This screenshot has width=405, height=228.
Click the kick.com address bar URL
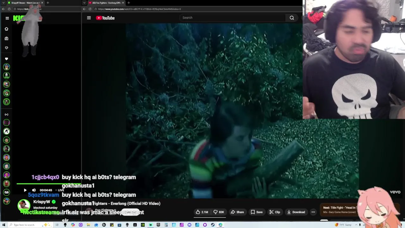click(x=29, y=9)
